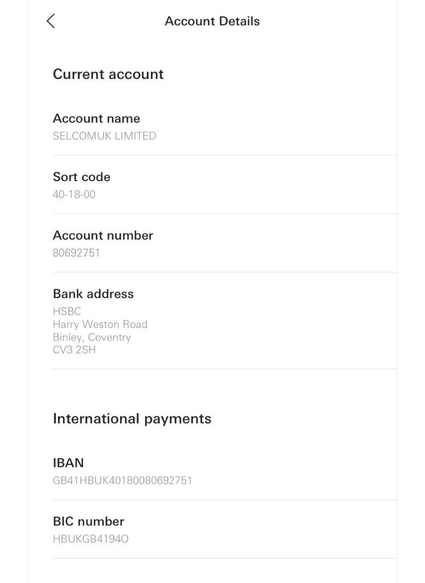Select the sort code 40-18-00
The image size is (425, 583).
tap(74, 195)
